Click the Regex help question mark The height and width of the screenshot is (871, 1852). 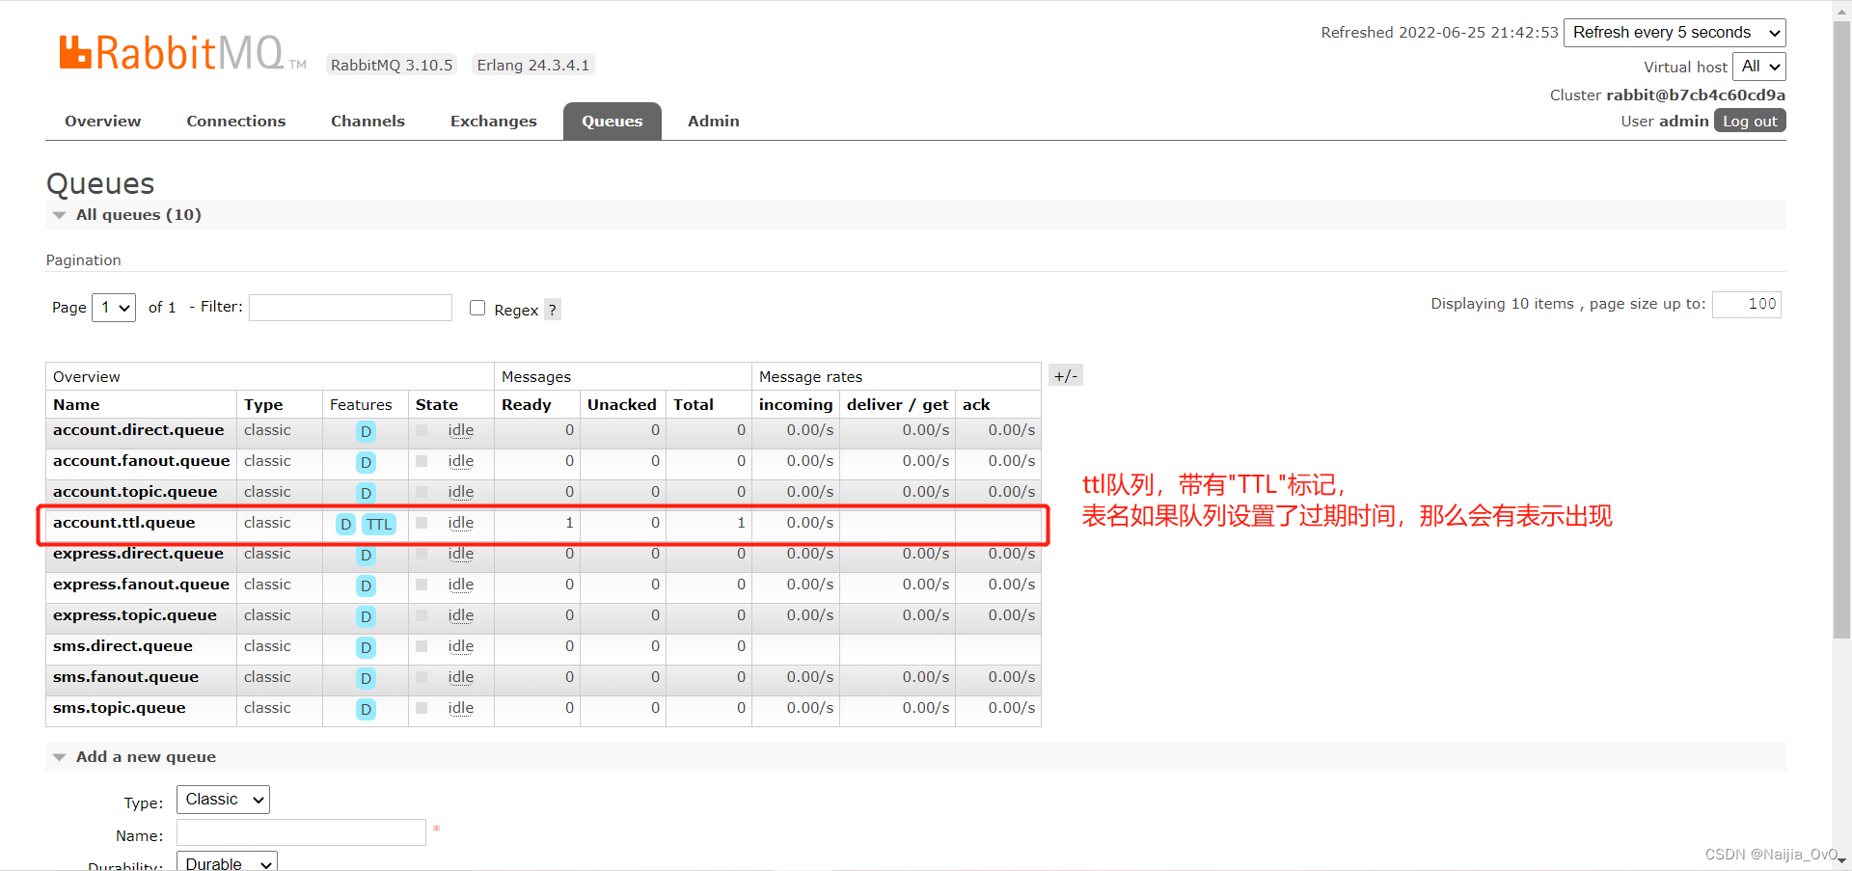click(552, 310)
